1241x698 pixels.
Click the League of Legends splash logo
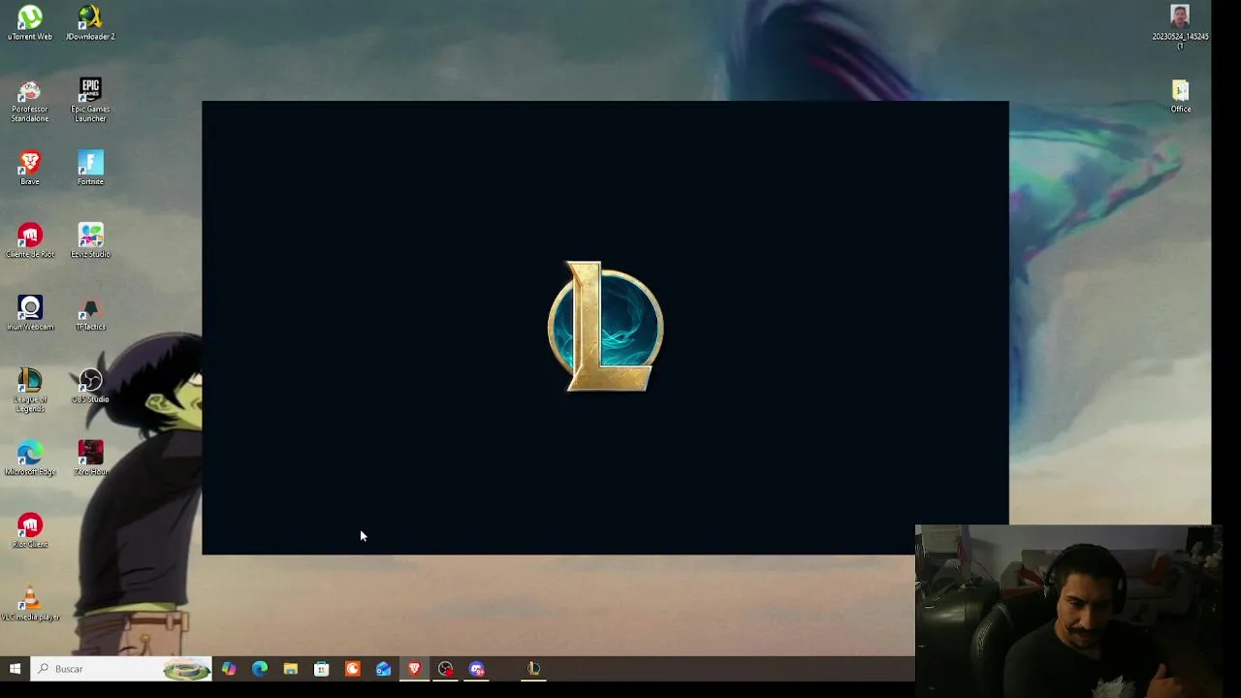point(606,327)
